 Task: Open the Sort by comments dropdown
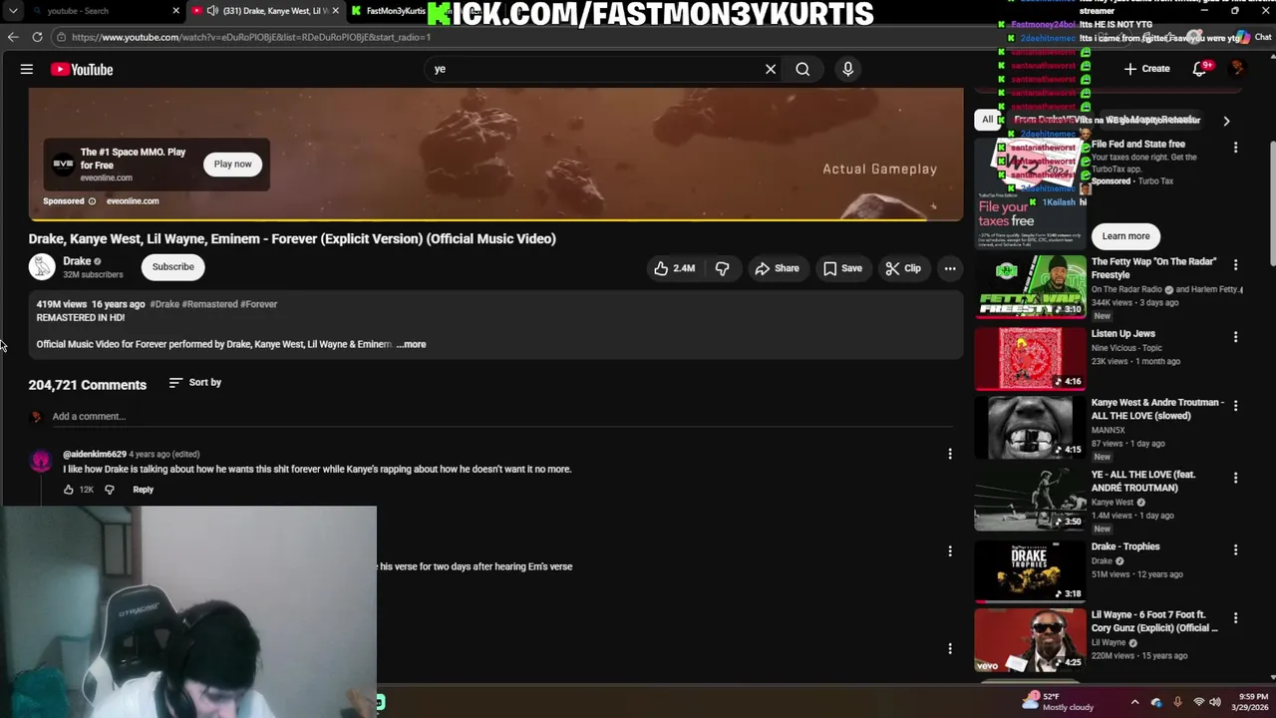coord(195,382)
